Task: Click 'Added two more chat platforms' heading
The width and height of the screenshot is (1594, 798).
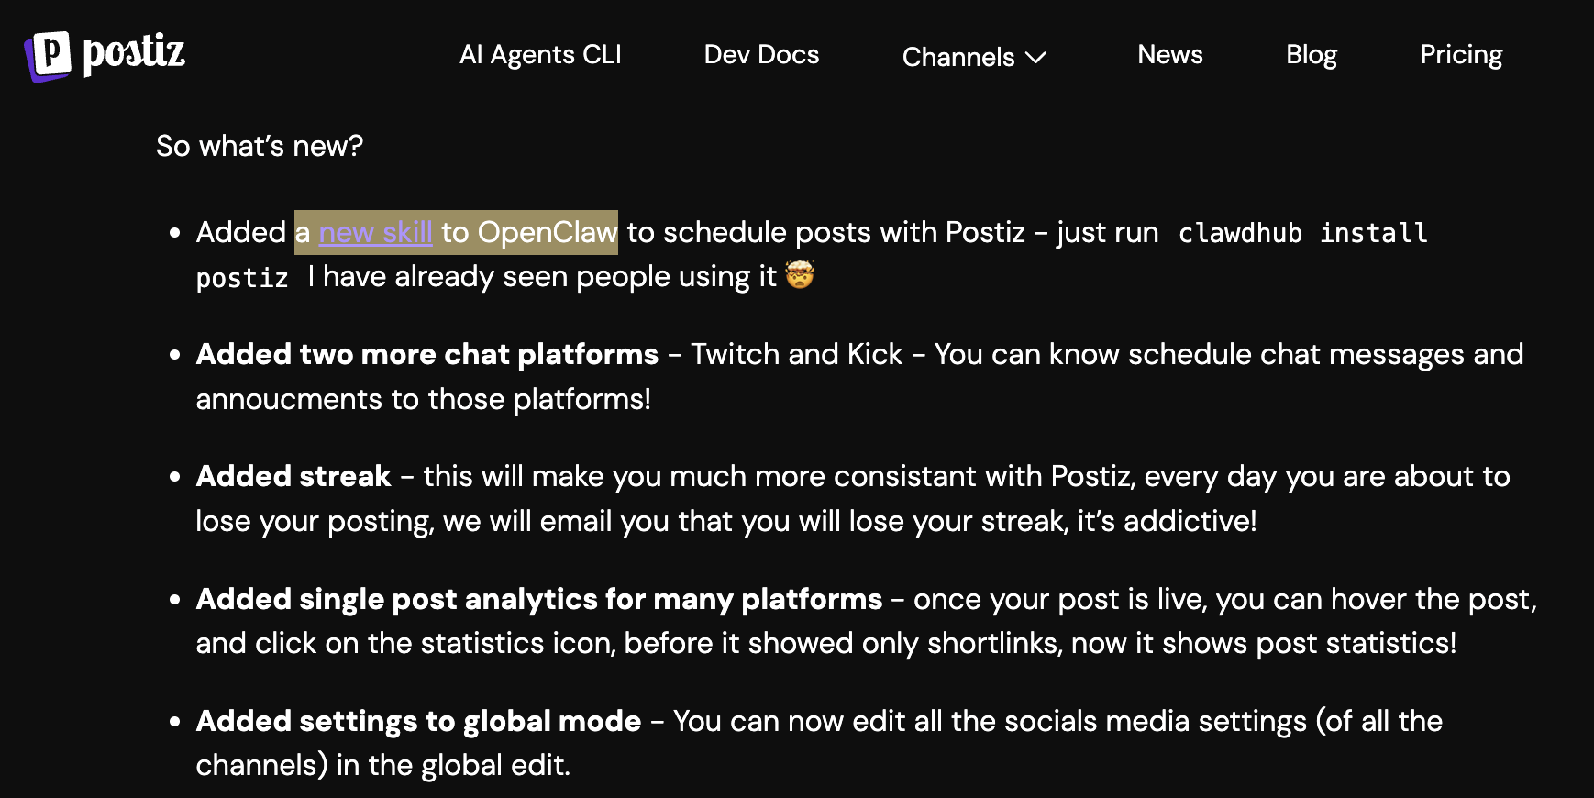Action: click(427, 354)
